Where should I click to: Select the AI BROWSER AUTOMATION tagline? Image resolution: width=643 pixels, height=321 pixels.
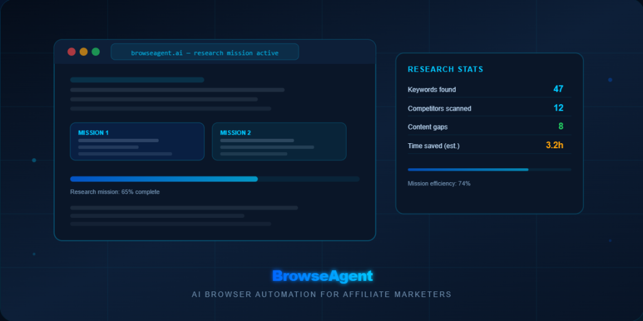point(321,295)
